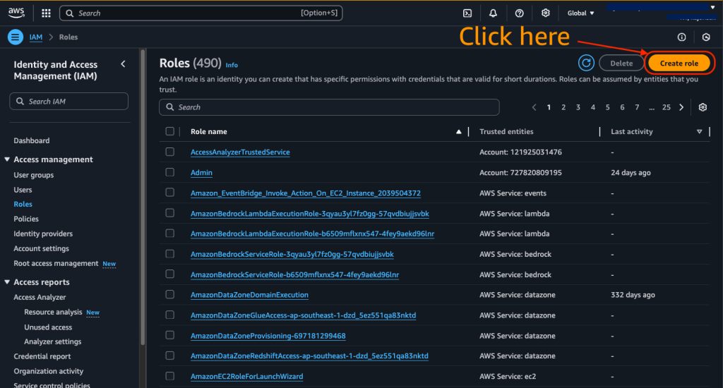Check the AmazonDataZoneProvisioning-697181299468 checkbox
Viewport: 723px width, 388px height.
click(169, 335)
